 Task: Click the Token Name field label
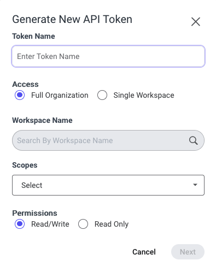click(x=33, y=36)
